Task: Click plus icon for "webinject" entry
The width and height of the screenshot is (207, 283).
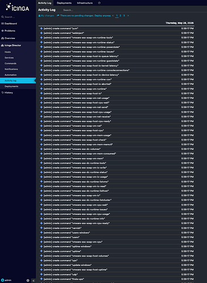Action: [x=41, y=33]
